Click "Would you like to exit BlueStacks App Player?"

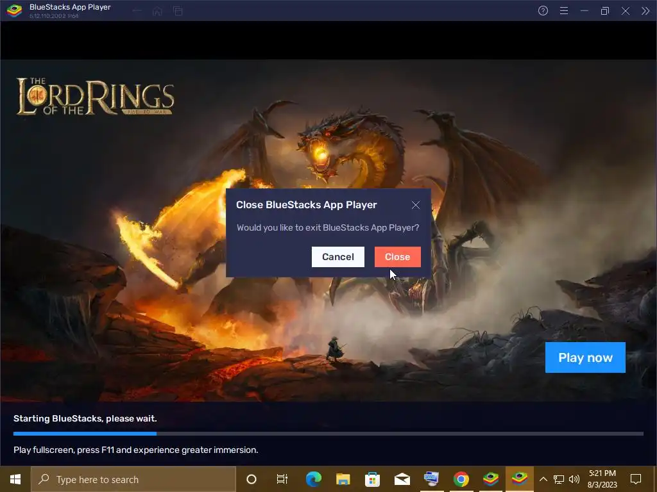328,227
